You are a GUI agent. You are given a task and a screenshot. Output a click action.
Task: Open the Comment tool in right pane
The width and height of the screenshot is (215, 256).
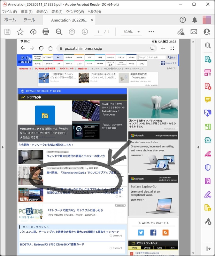[x=208, y=100]
